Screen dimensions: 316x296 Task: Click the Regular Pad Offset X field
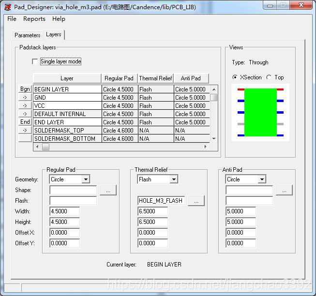[65, 233]
